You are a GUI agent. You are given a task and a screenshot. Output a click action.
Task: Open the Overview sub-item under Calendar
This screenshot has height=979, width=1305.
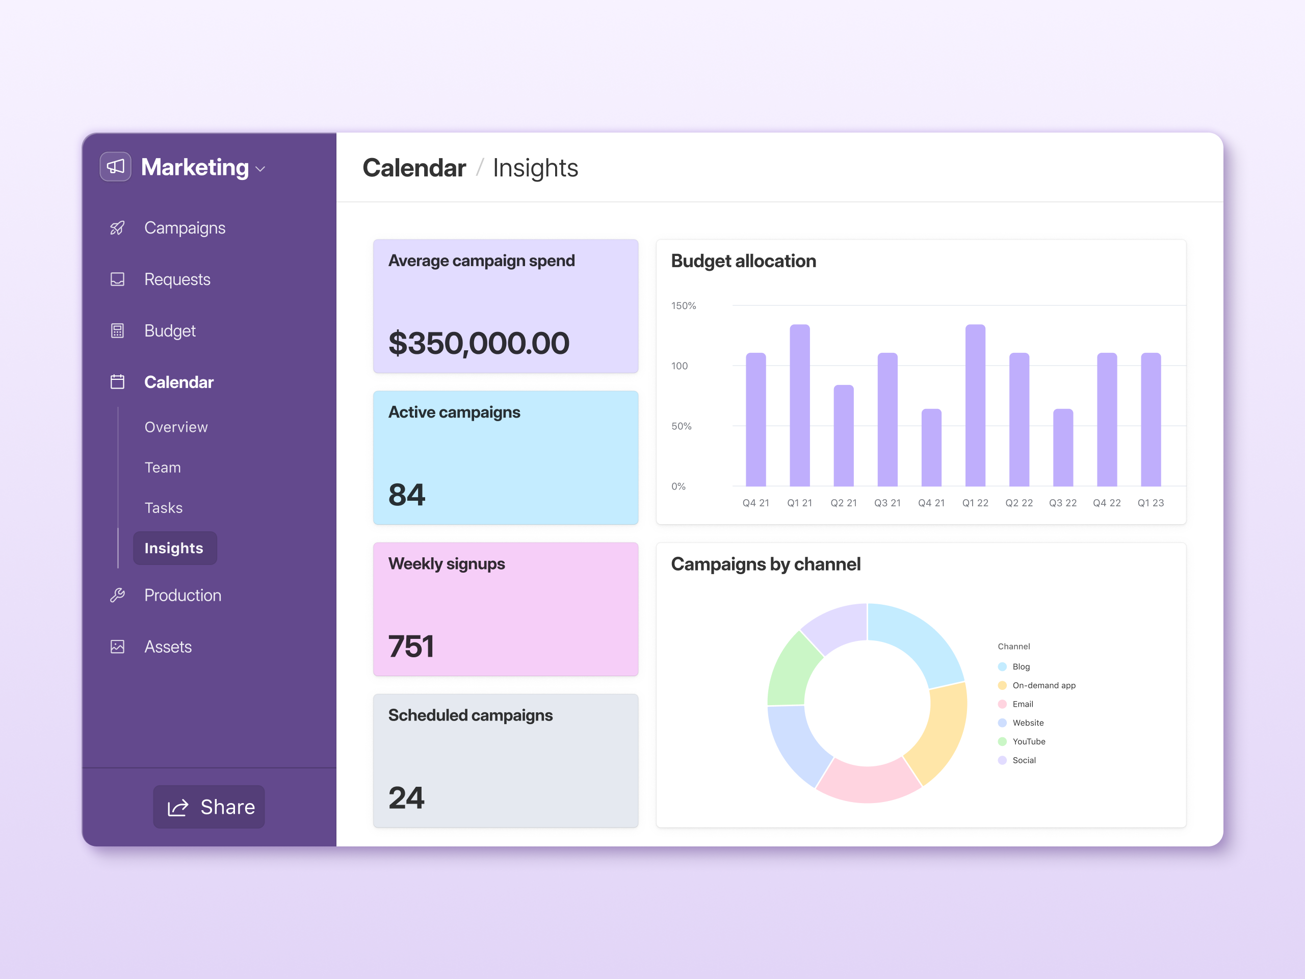tap(176, 427)
